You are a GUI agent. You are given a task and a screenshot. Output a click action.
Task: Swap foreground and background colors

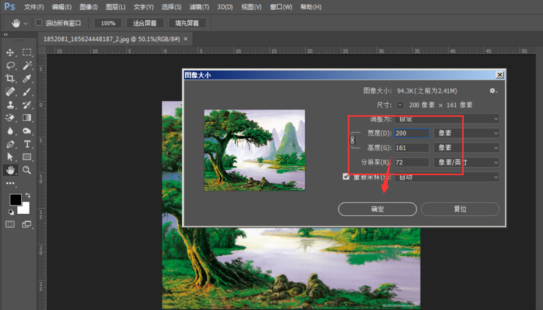click(28, 195)
